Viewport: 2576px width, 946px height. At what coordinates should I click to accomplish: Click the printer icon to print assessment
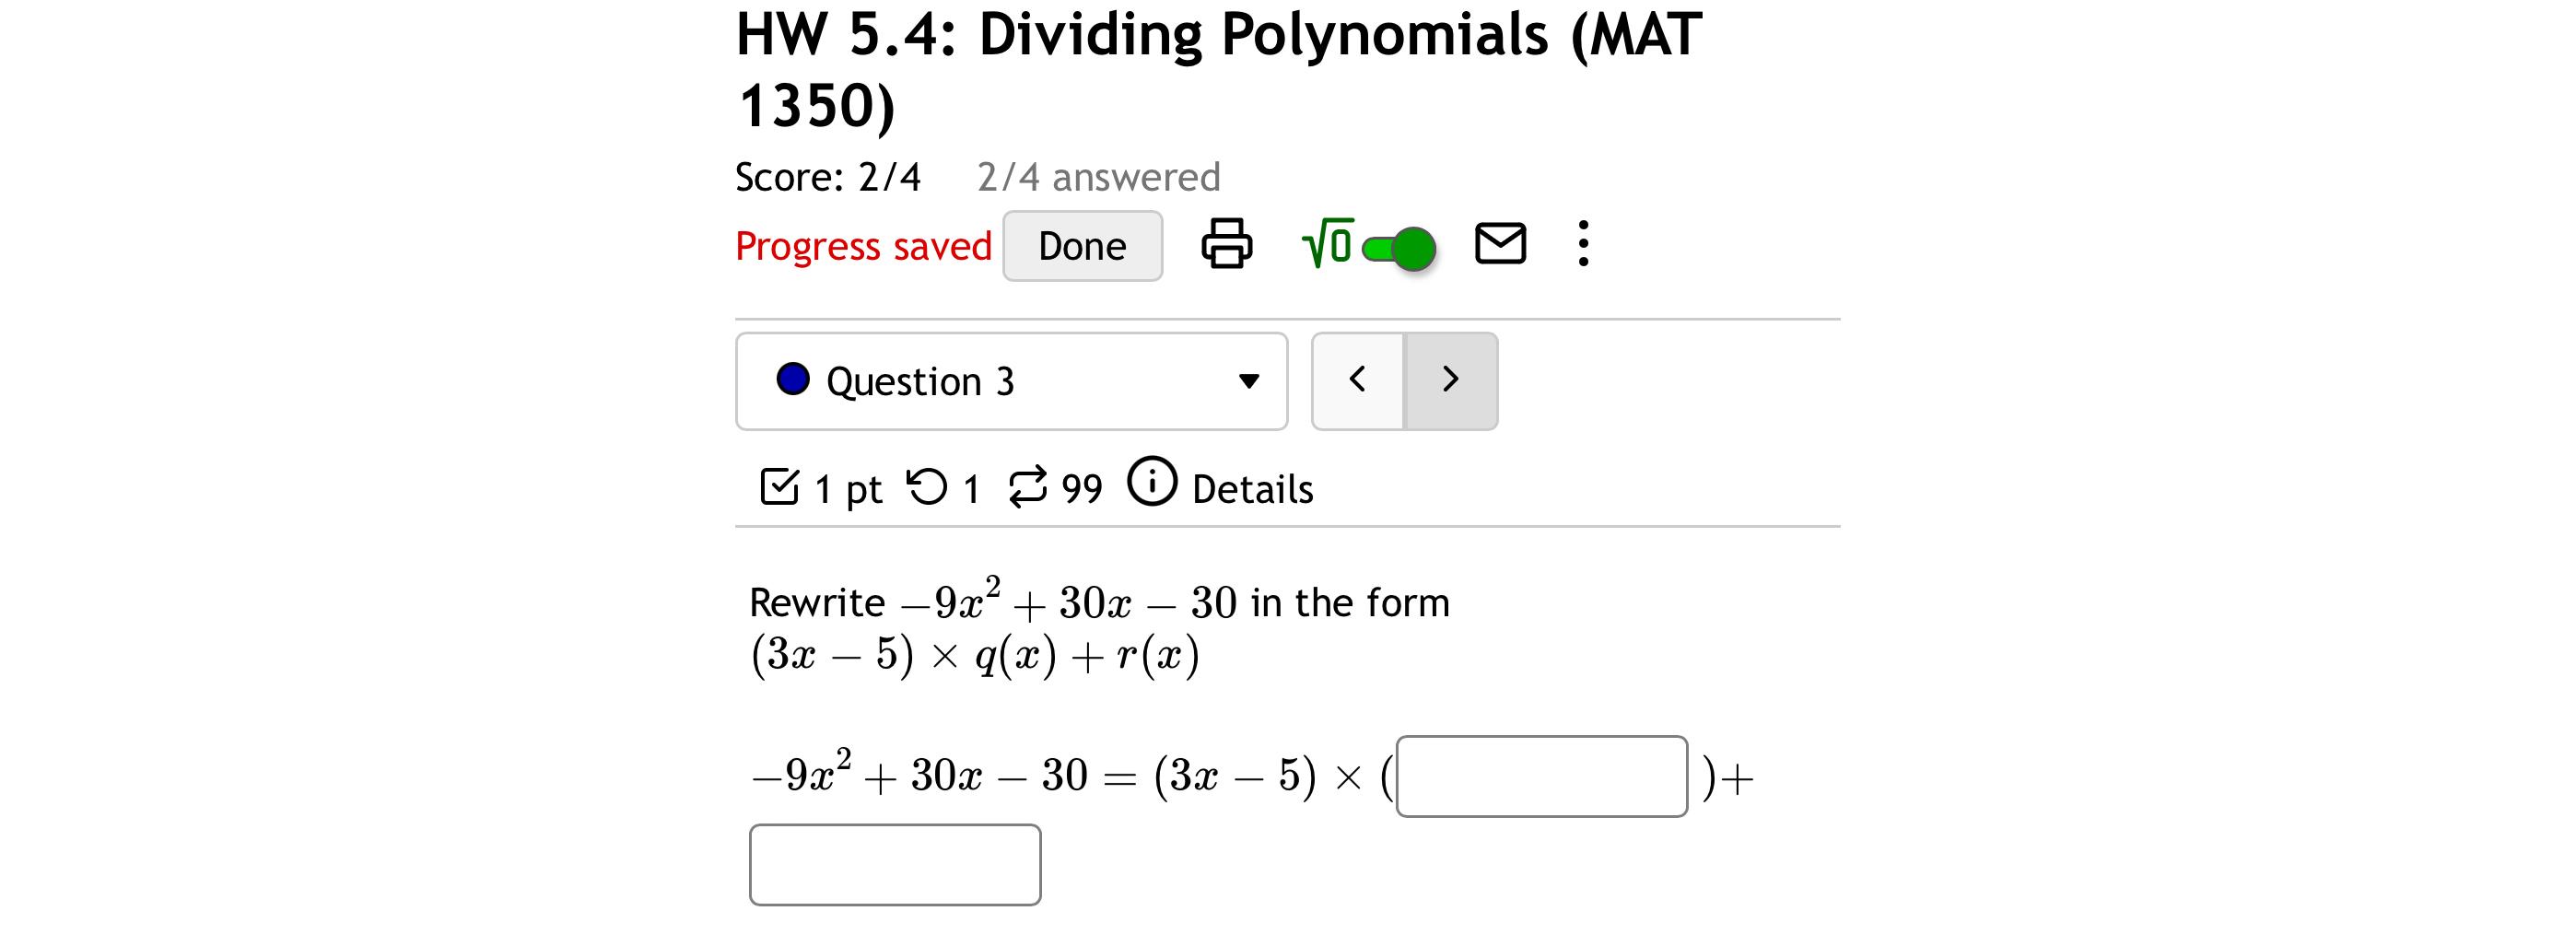[x=1228, y=245]
